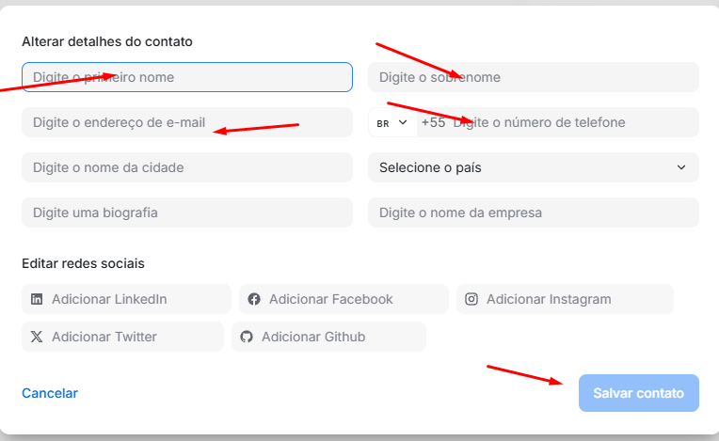The height and width of the screenshot is (441, 719).
Task: Click the Github logo icon
Action: pyautogui.click(x=247, y=337)
